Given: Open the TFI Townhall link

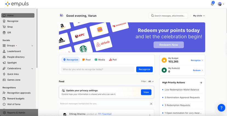Looking at the screenshot, I should pos(105,114).
